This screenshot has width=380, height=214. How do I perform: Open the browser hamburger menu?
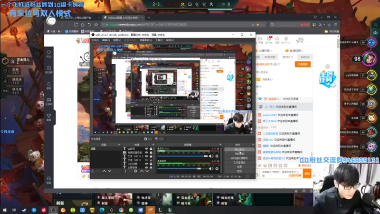[336, 25]
